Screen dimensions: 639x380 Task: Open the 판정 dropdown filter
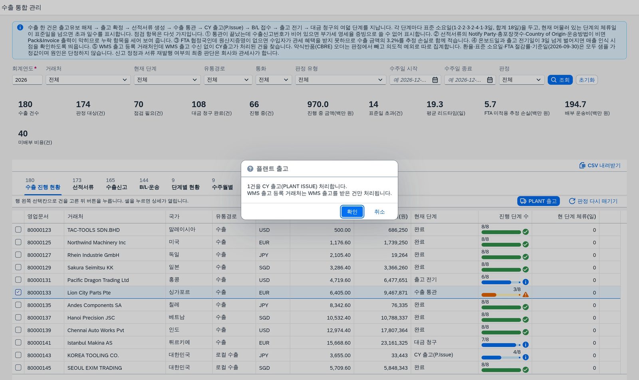pyautogui.click(x=522, y=80)
